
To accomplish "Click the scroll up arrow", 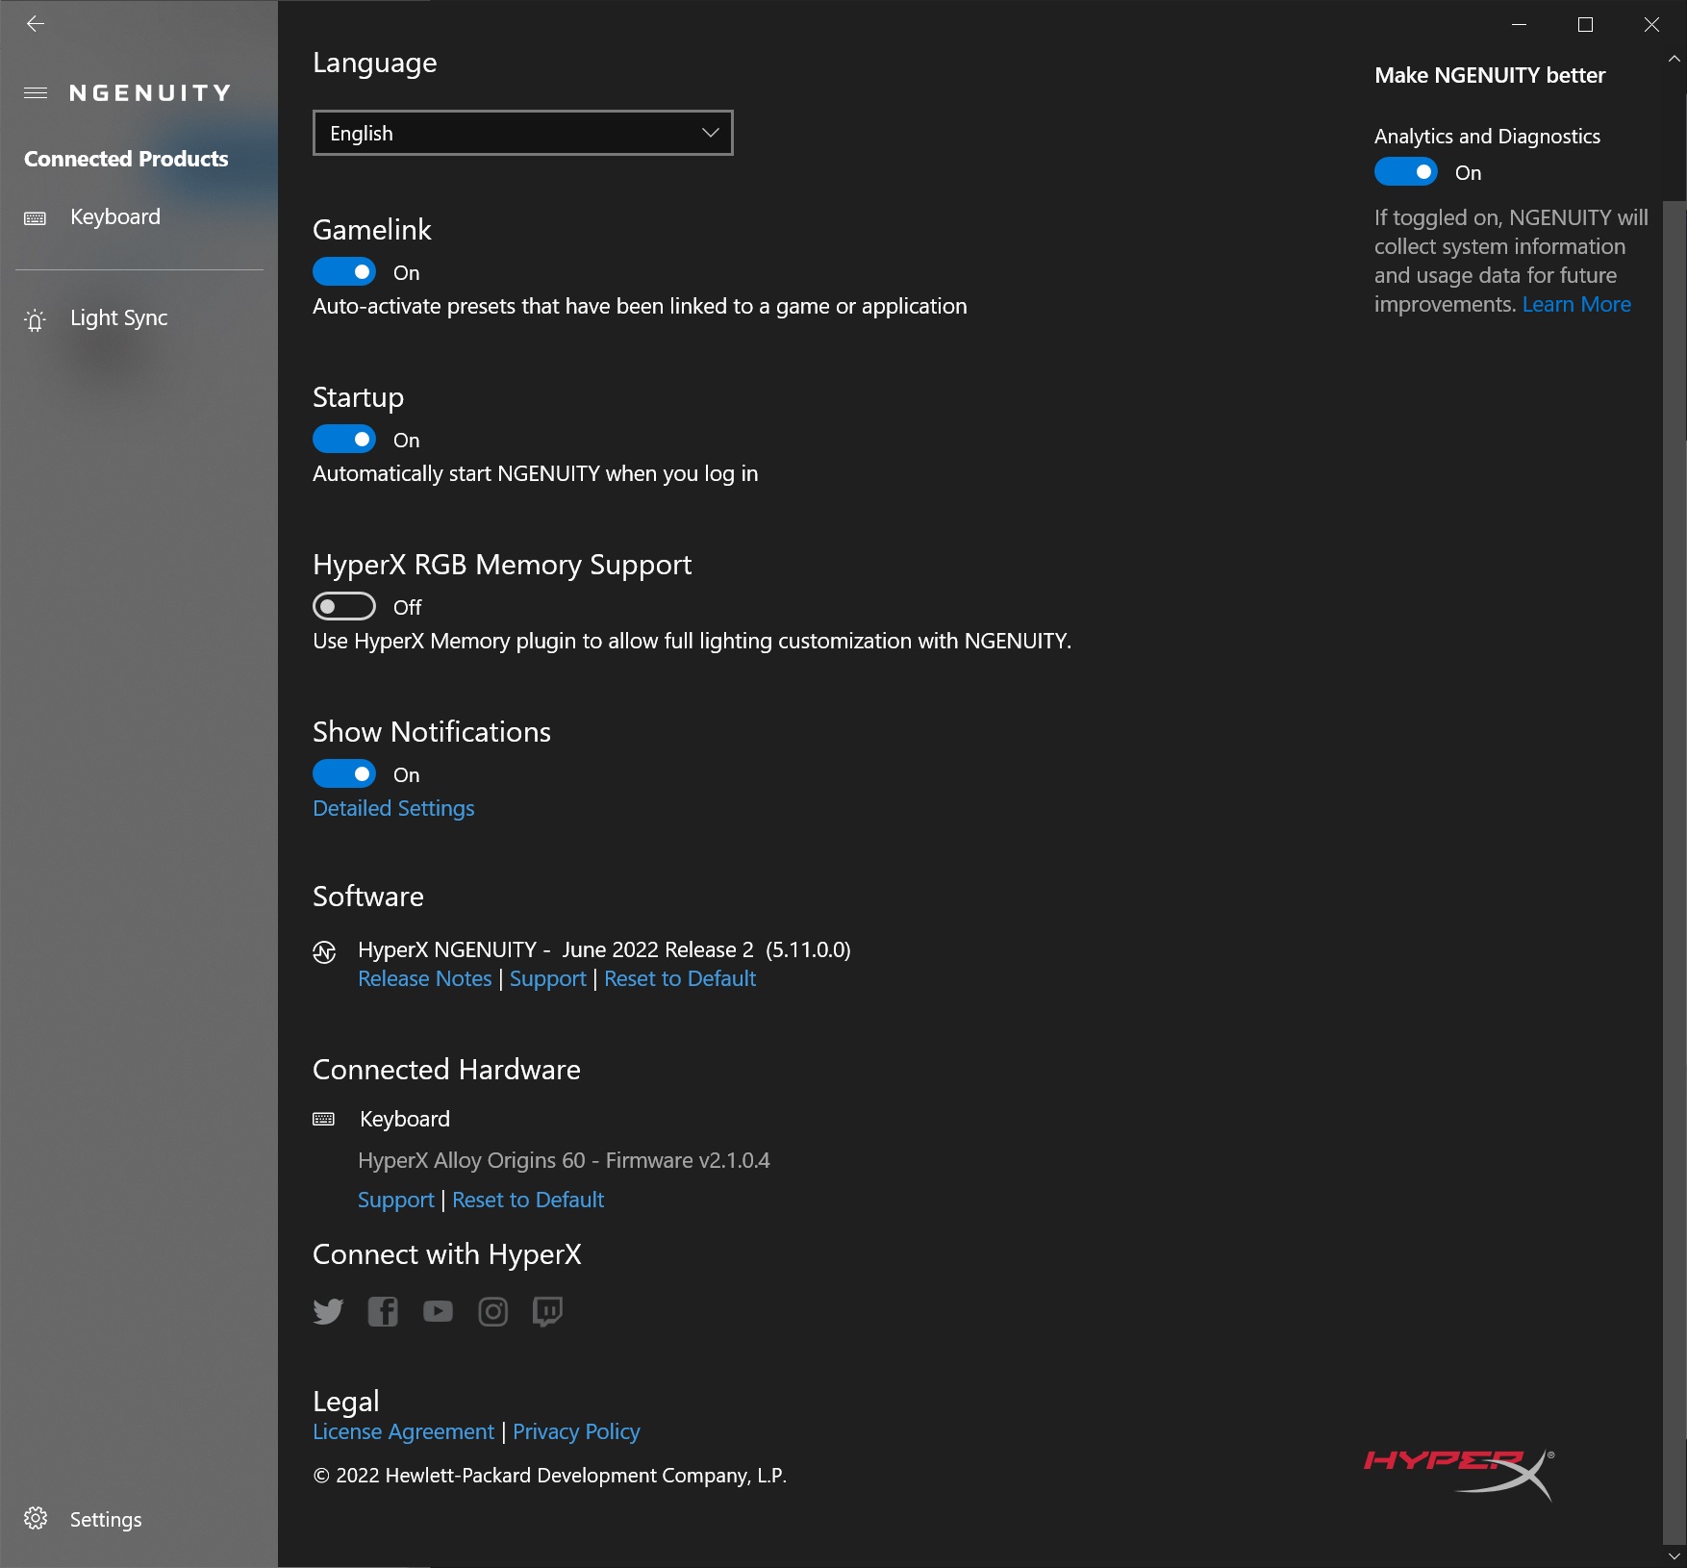I will [x=1674, y=59].
